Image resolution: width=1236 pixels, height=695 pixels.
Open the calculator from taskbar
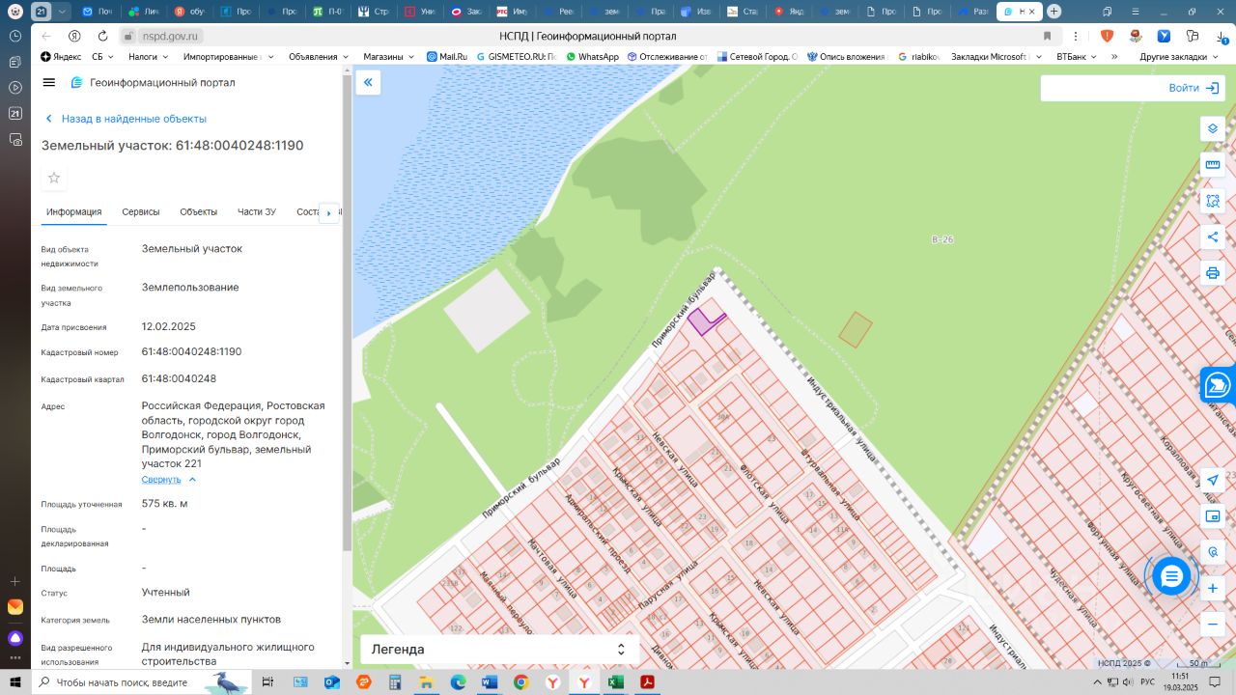[x=395, y=682]
